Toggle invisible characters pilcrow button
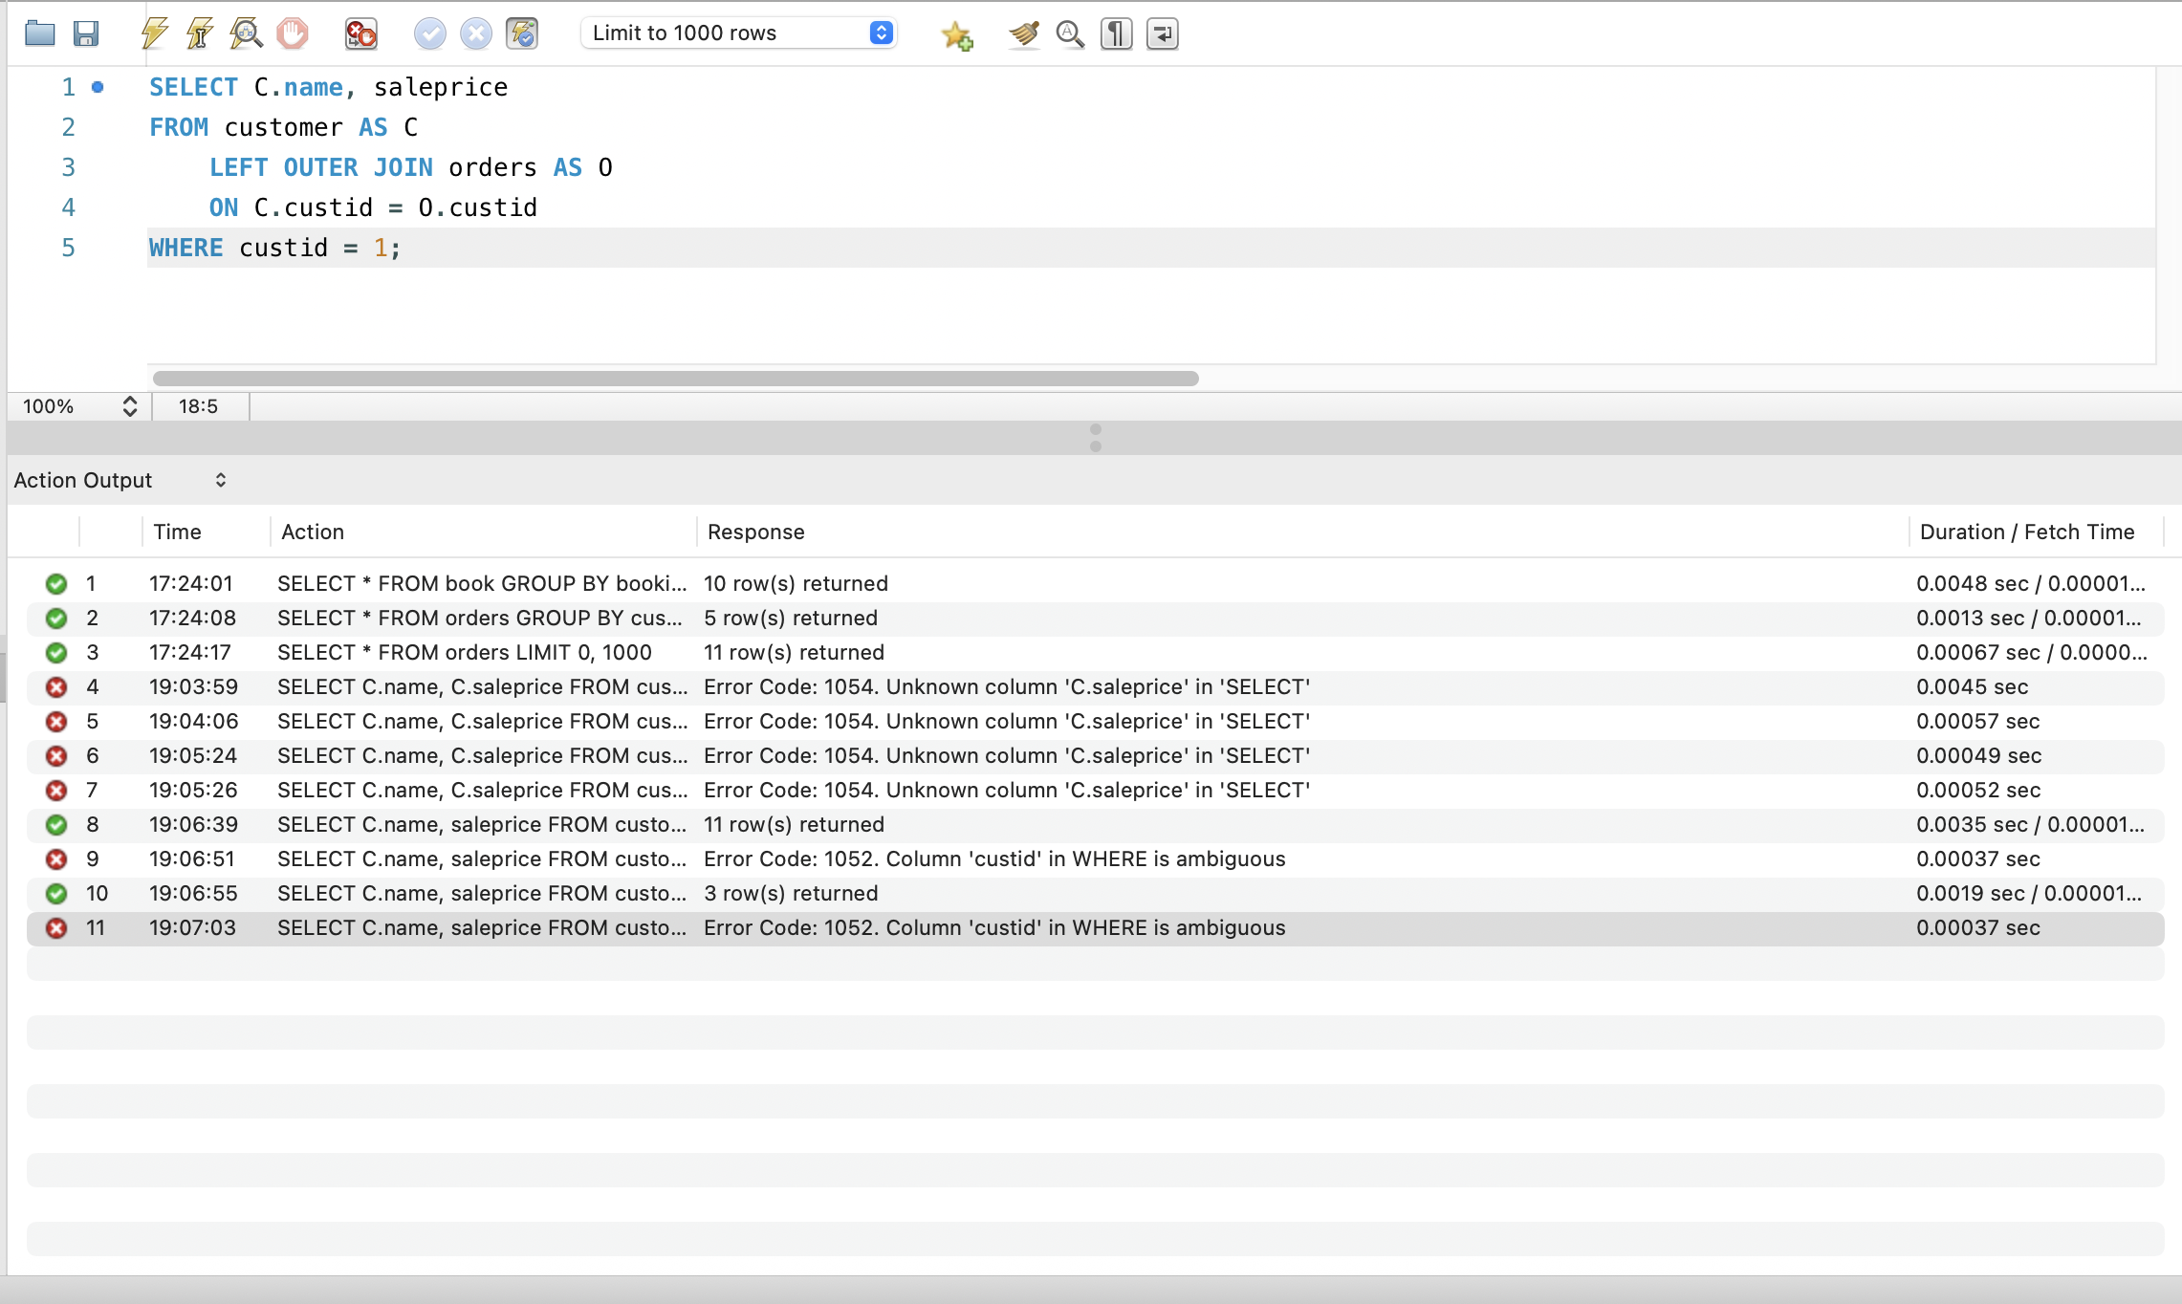 (x=1116, y=33)
